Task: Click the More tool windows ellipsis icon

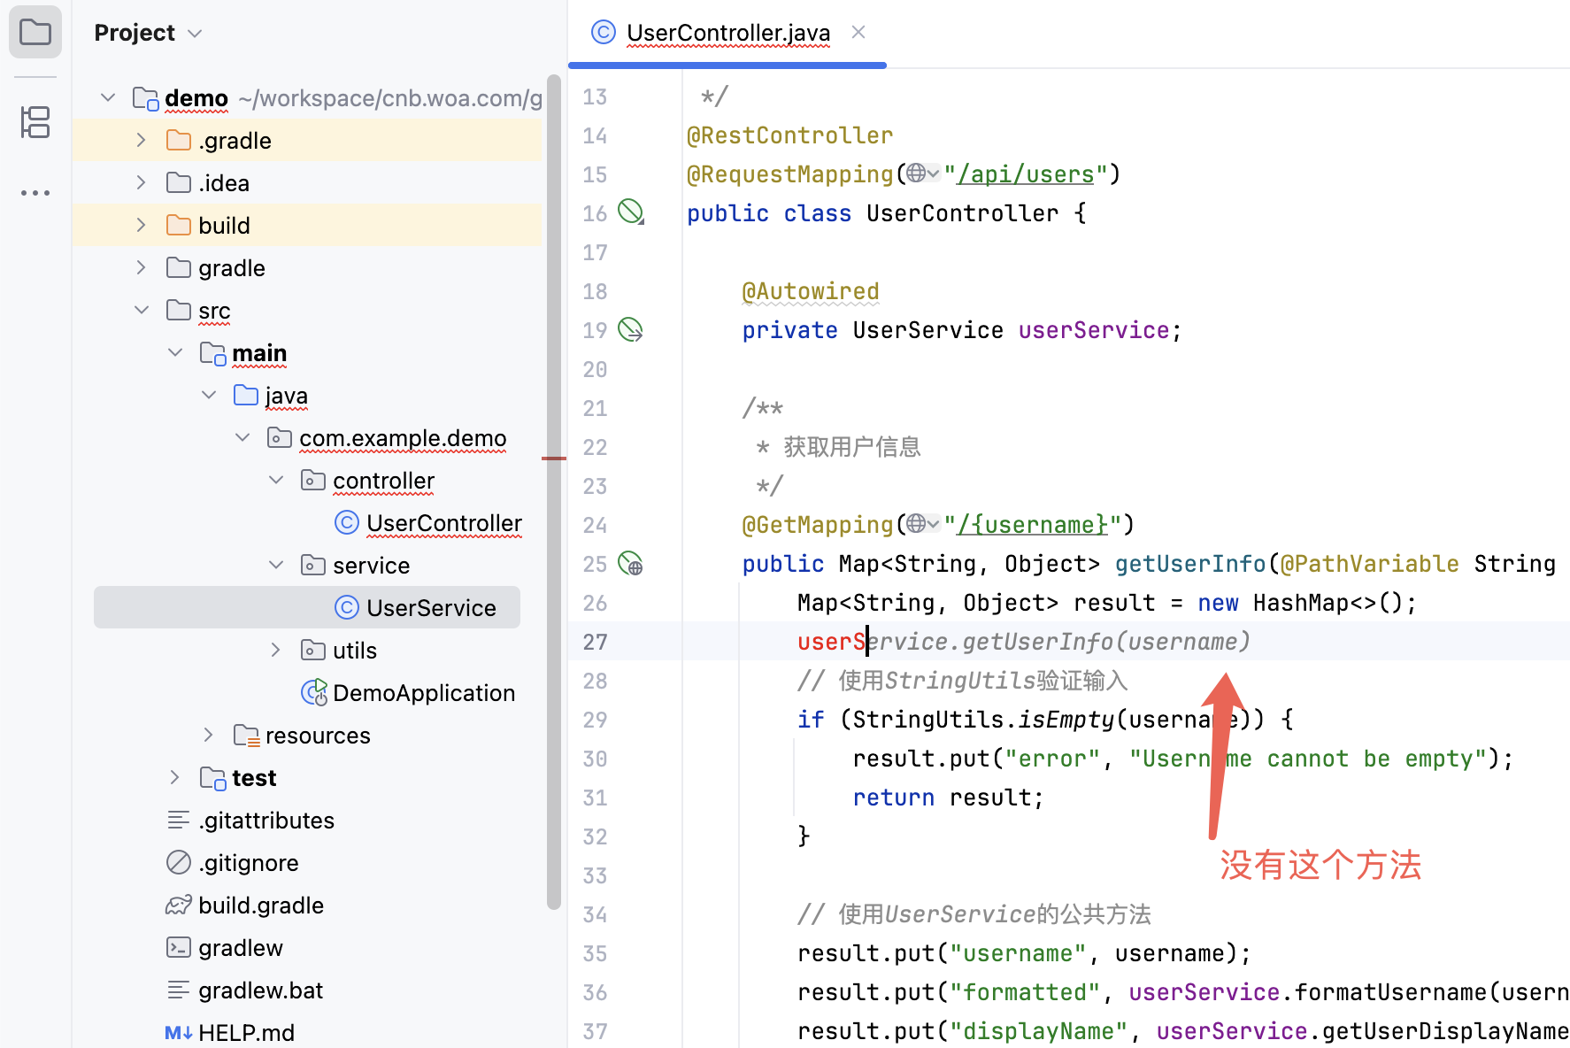Action: tap(35, 192)
